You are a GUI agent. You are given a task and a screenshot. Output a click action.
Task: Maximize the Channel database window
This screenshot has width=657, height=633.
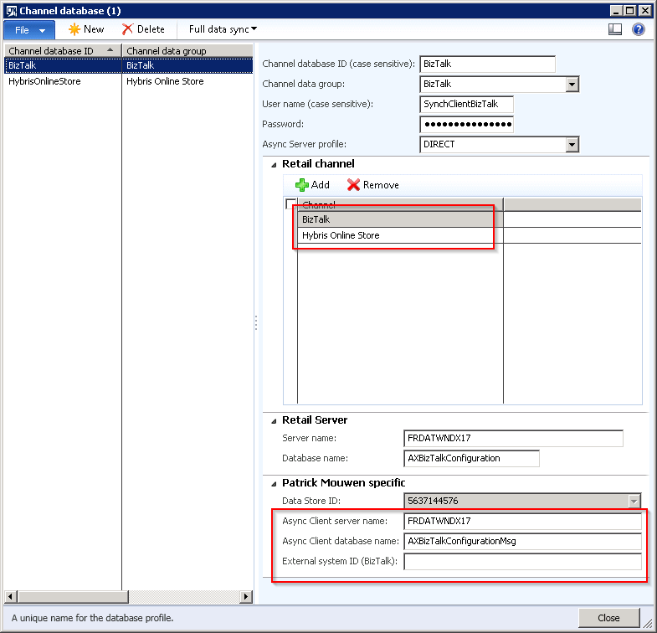point(629,11)
